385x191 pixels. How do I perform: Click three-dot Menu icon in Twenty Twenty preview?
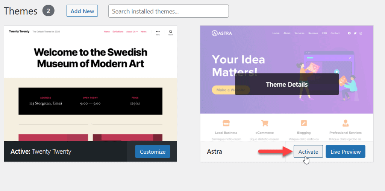pyautogui.click(x=158, y=32)
